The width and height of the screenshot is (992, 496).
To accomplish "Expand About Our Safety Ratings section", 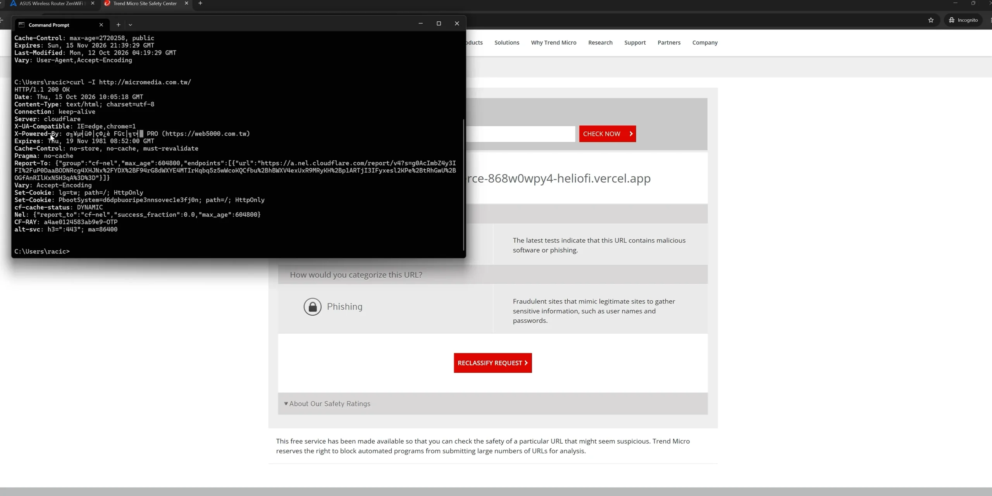I will 327,403.
